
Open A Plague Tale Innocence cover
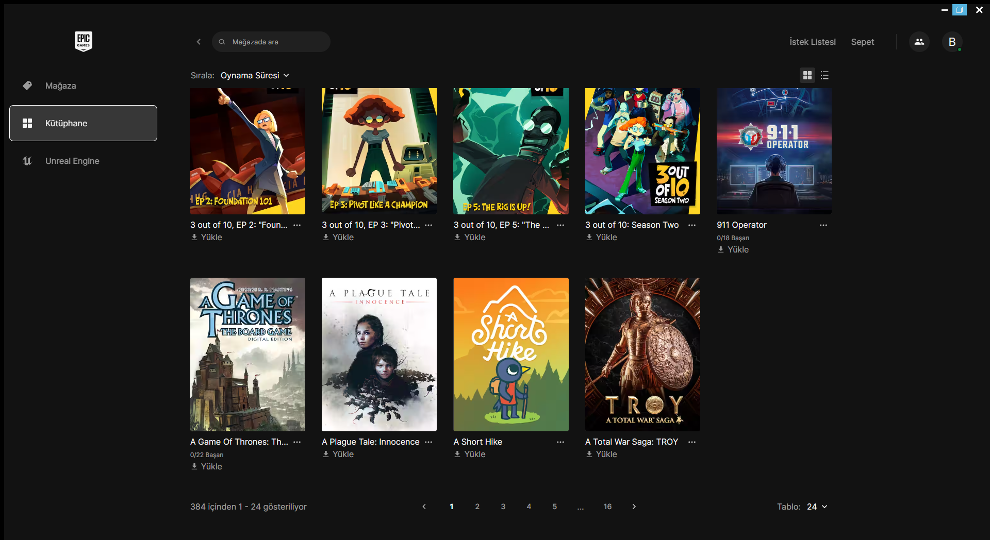(379, 355)
